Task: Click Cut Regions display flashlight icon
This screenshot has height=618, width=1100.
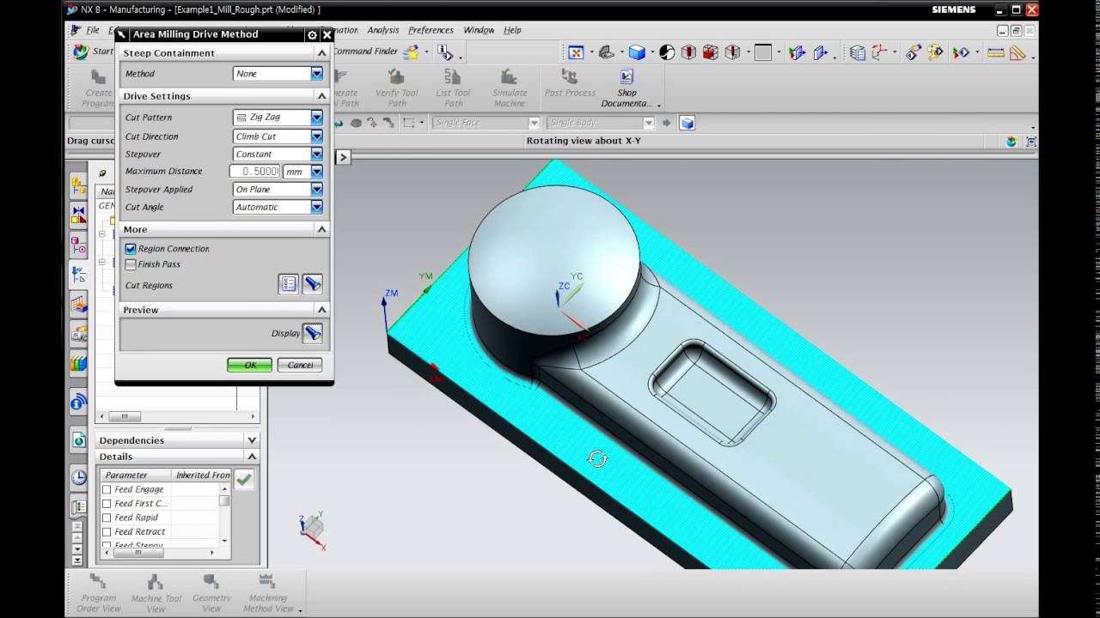Action: pos(313,284)
